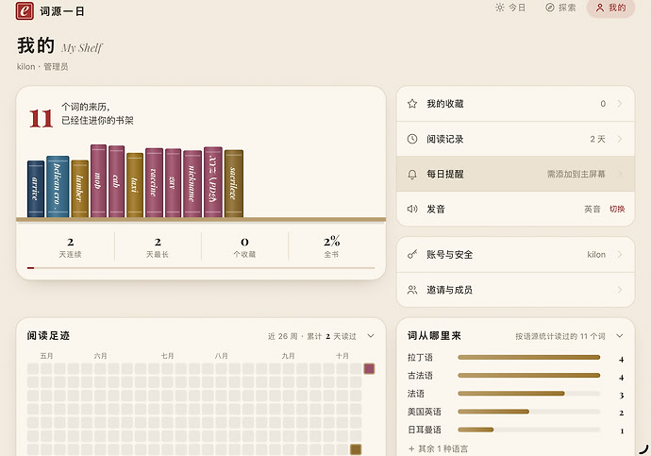Click the compass icon beside 探索
Viewport: 651px width, 456px height.
(550, 8)
